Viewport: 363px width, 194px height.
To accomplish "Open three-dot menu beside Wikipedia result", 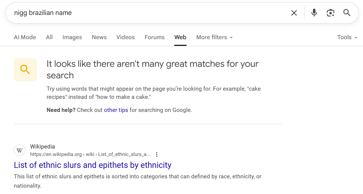I will pos(157,154).
